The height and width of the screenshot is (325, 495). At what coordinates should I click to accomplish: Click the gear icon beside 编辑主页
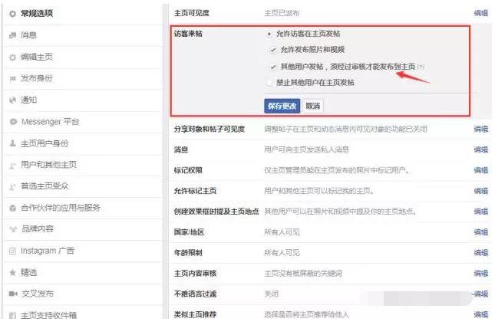pyautogui.click(x=12, y=57)
